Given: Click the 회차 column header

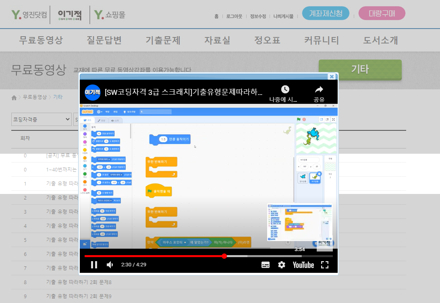Looking at the screenshot, I should 25,138.
